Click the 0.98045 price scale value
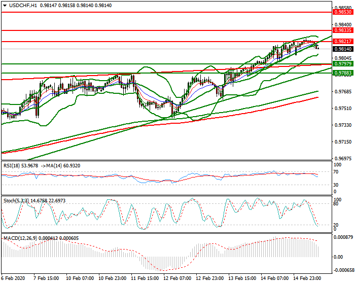This screenshot has width=355, height=284. pos(343,58)
